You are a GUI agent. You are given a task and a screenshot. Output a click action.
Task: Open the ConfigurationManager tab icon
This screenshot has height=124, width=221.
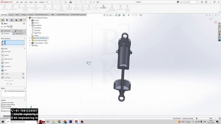point(12,20)
